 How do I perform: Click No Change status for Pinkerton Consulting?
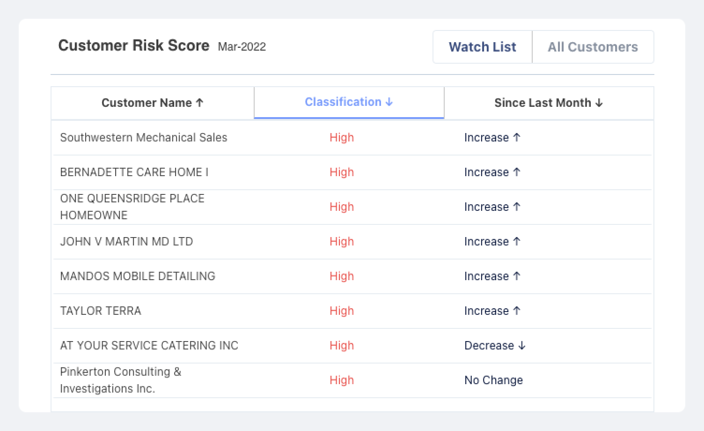click(x=493, y=380)
